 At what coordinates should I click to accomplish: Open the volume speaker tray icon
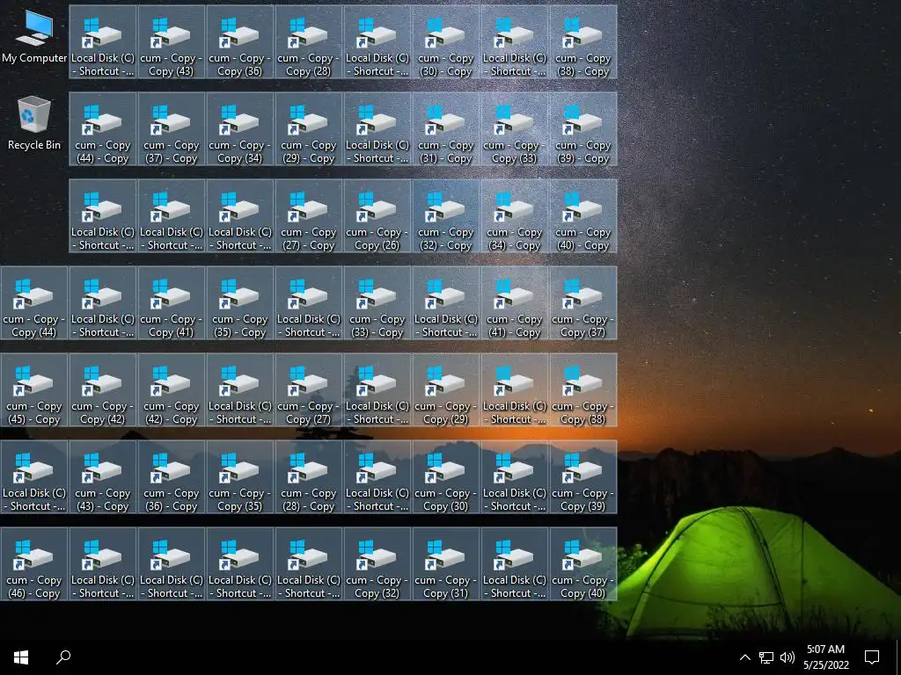tap(787, 657)
